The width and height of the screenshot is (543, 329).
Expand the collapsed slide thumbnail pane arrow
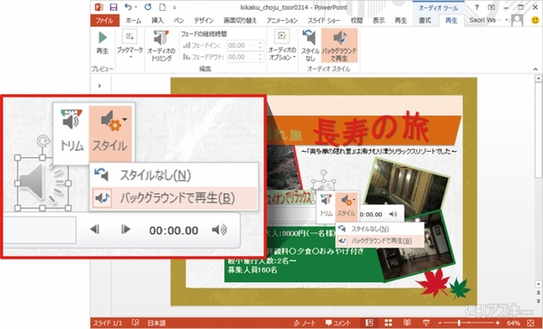100,86
